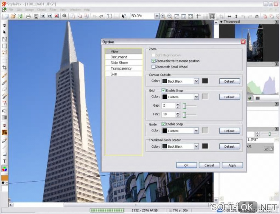This screenshot has height=214, width=280.
Task: Select the gradient tool in toolbox
Action: pos(4,118)
